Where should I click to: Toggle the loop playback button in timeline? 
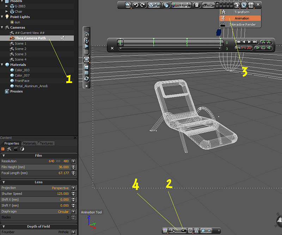tap(263, 48)
